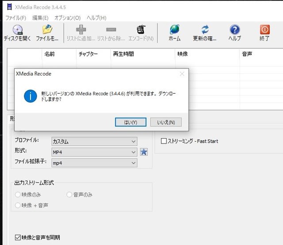Click the 名前 column header
Screen dimensions: 283x245
click(59, 54)
